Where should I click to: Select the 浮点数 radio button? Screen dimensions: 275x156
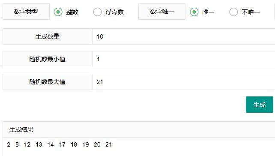coord(97,12)
